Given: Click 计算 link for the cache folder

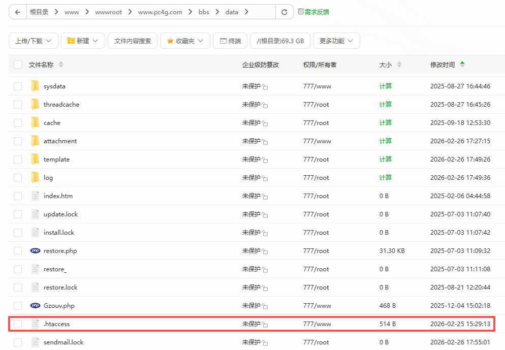Looking at the screenshot, I should pyautogui.click(x=386, y=123).
